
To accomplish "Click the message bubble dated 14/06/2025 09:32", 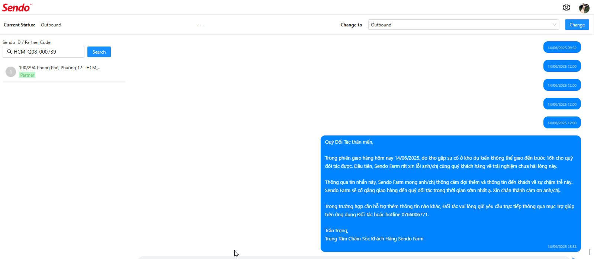I will [562, 47].
